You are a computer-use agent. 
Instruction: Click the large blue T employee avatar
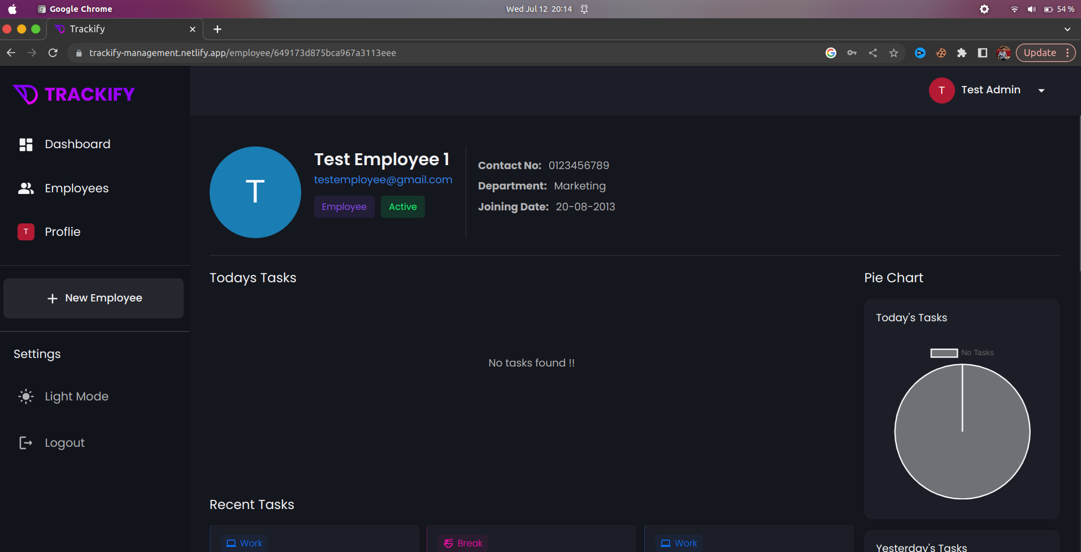[255, 192]
